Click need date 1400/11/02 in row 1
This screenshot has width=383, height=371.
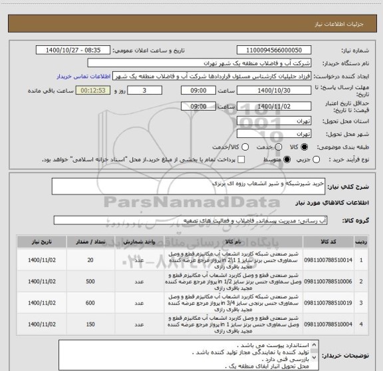tap(42, 260)
